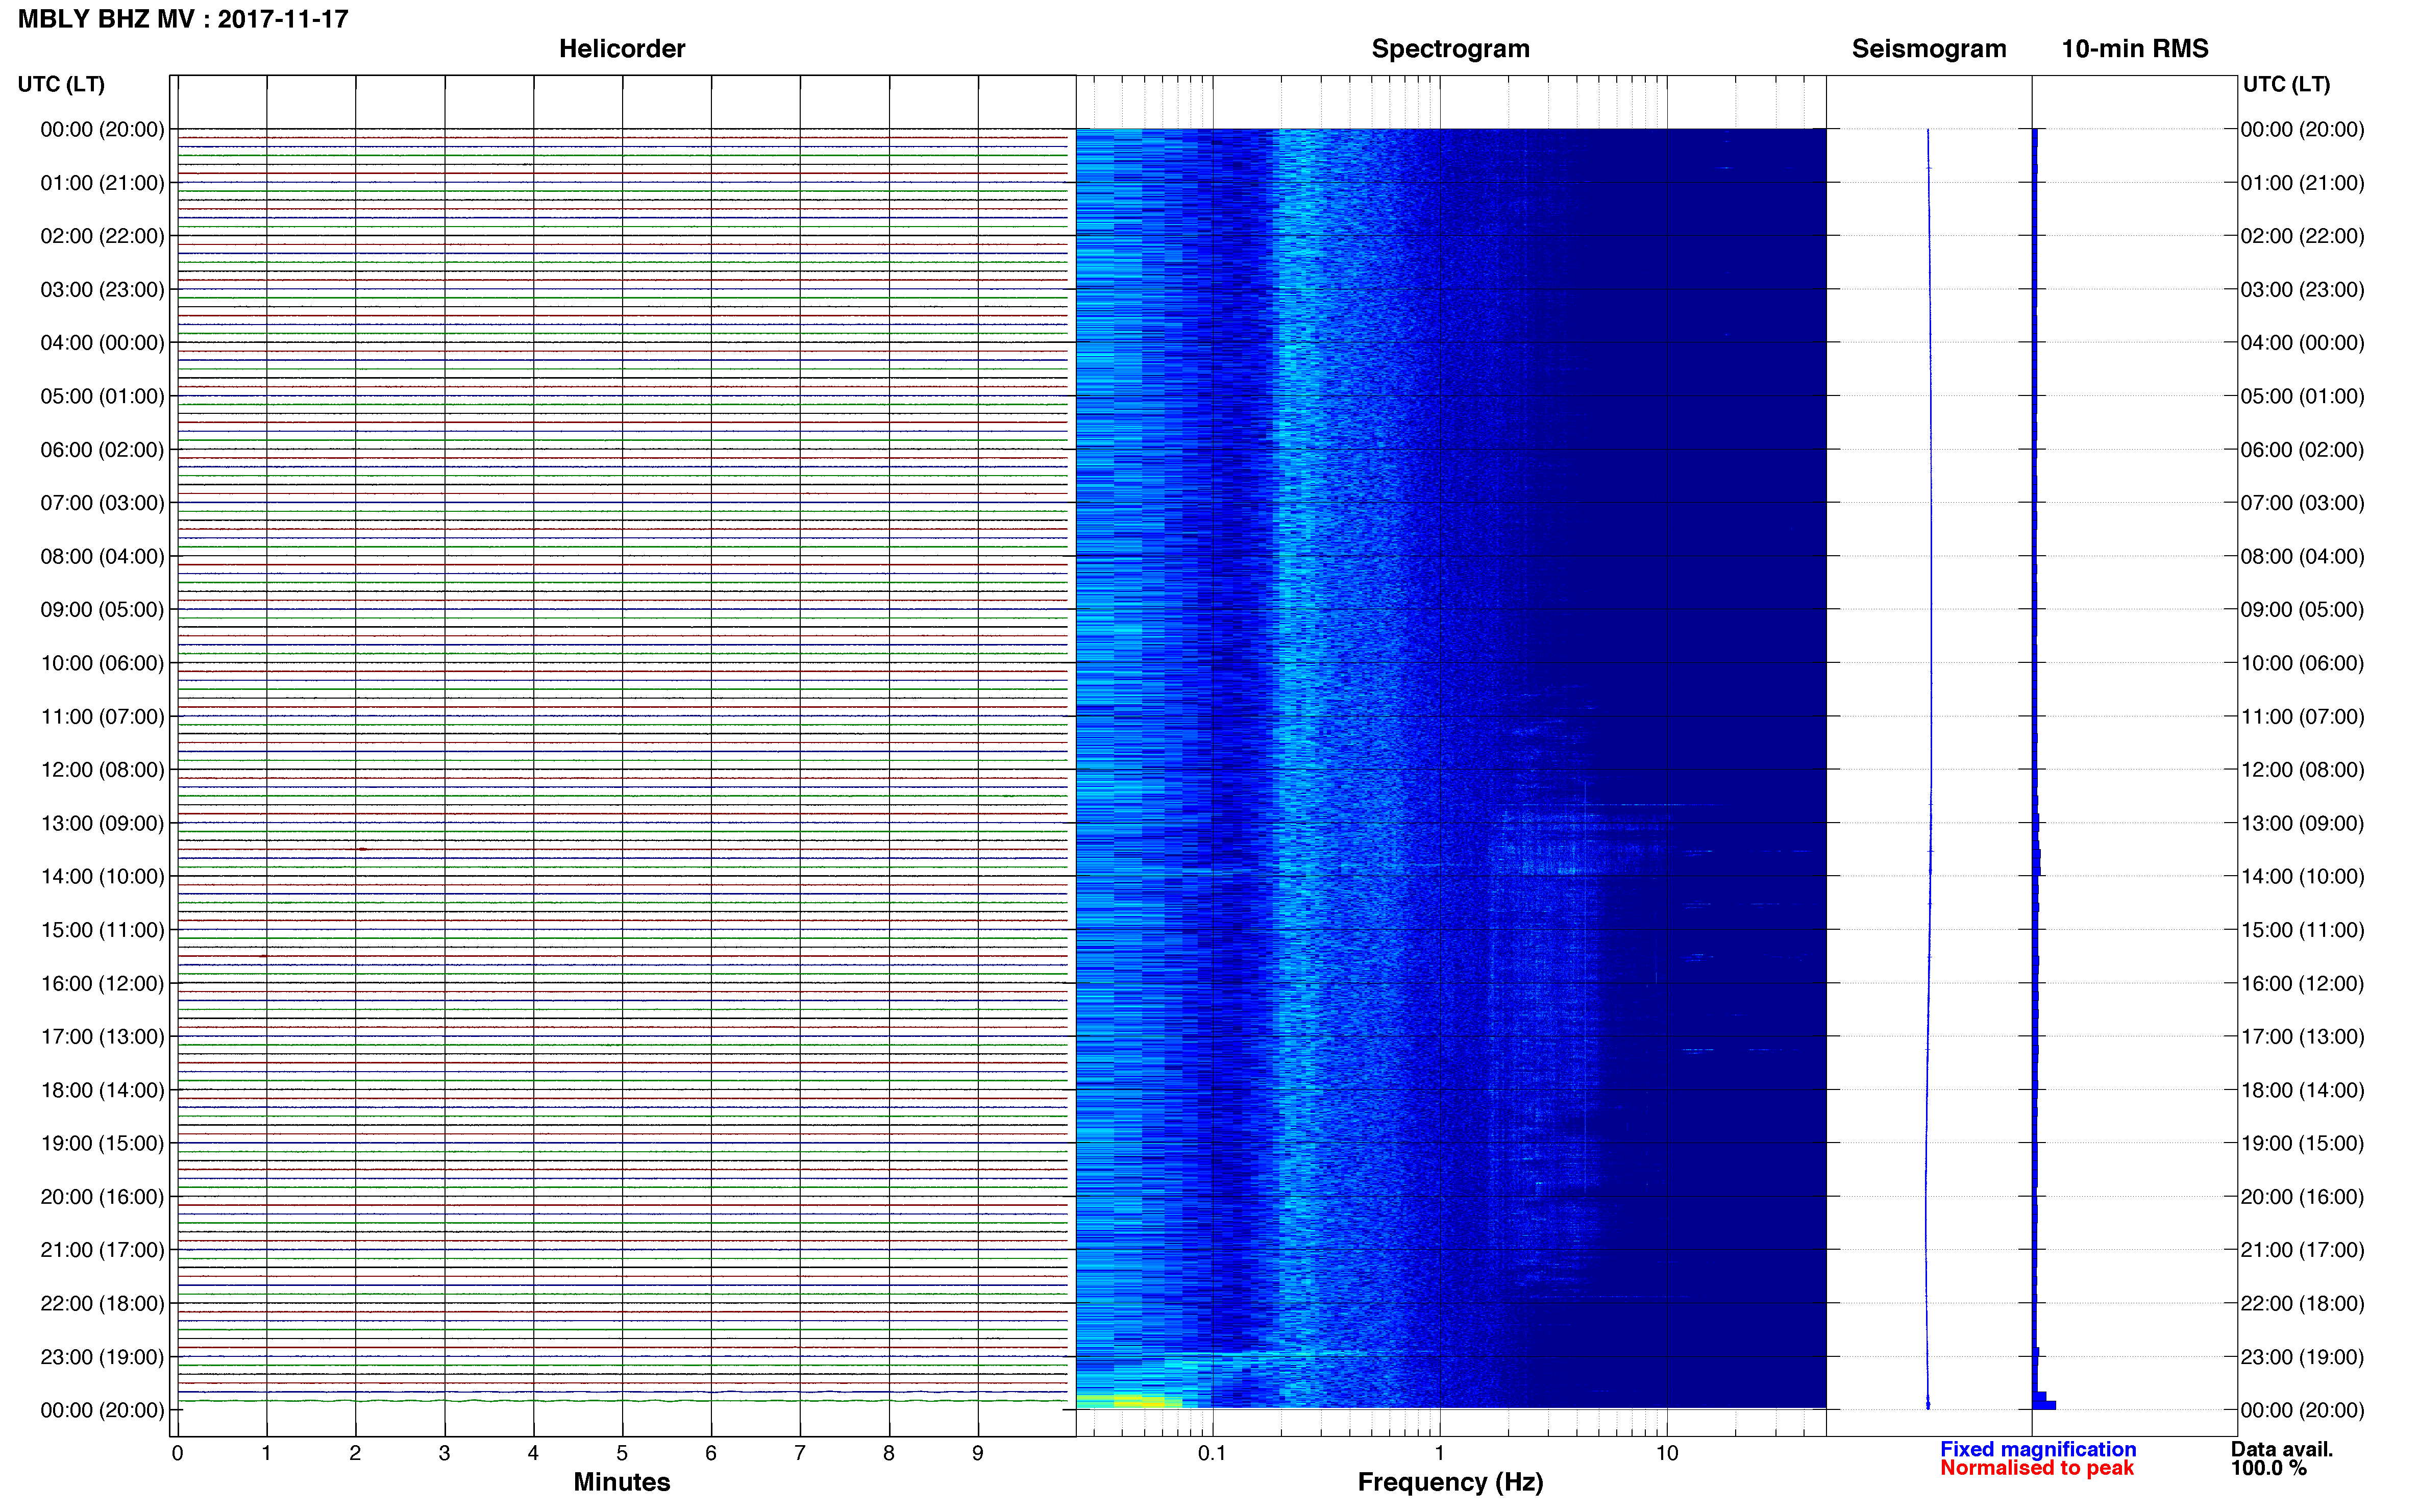Click the red Normalised to peak legend text
2419x1512 pixels.
[2037, 1468]
